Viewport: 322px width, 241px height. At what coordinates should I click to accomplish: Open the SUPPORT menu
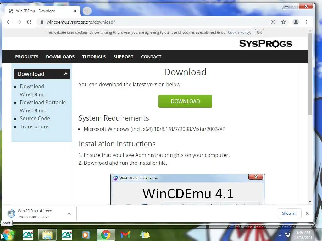[x=123, y=57]
